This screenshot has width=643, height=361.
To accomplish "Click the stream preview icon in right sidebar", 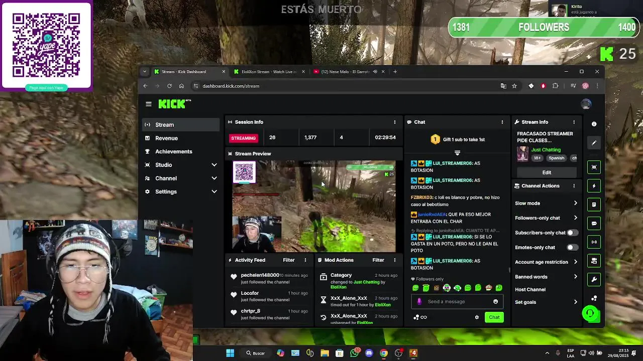I will pyautogui.click(x=594, y=167).
